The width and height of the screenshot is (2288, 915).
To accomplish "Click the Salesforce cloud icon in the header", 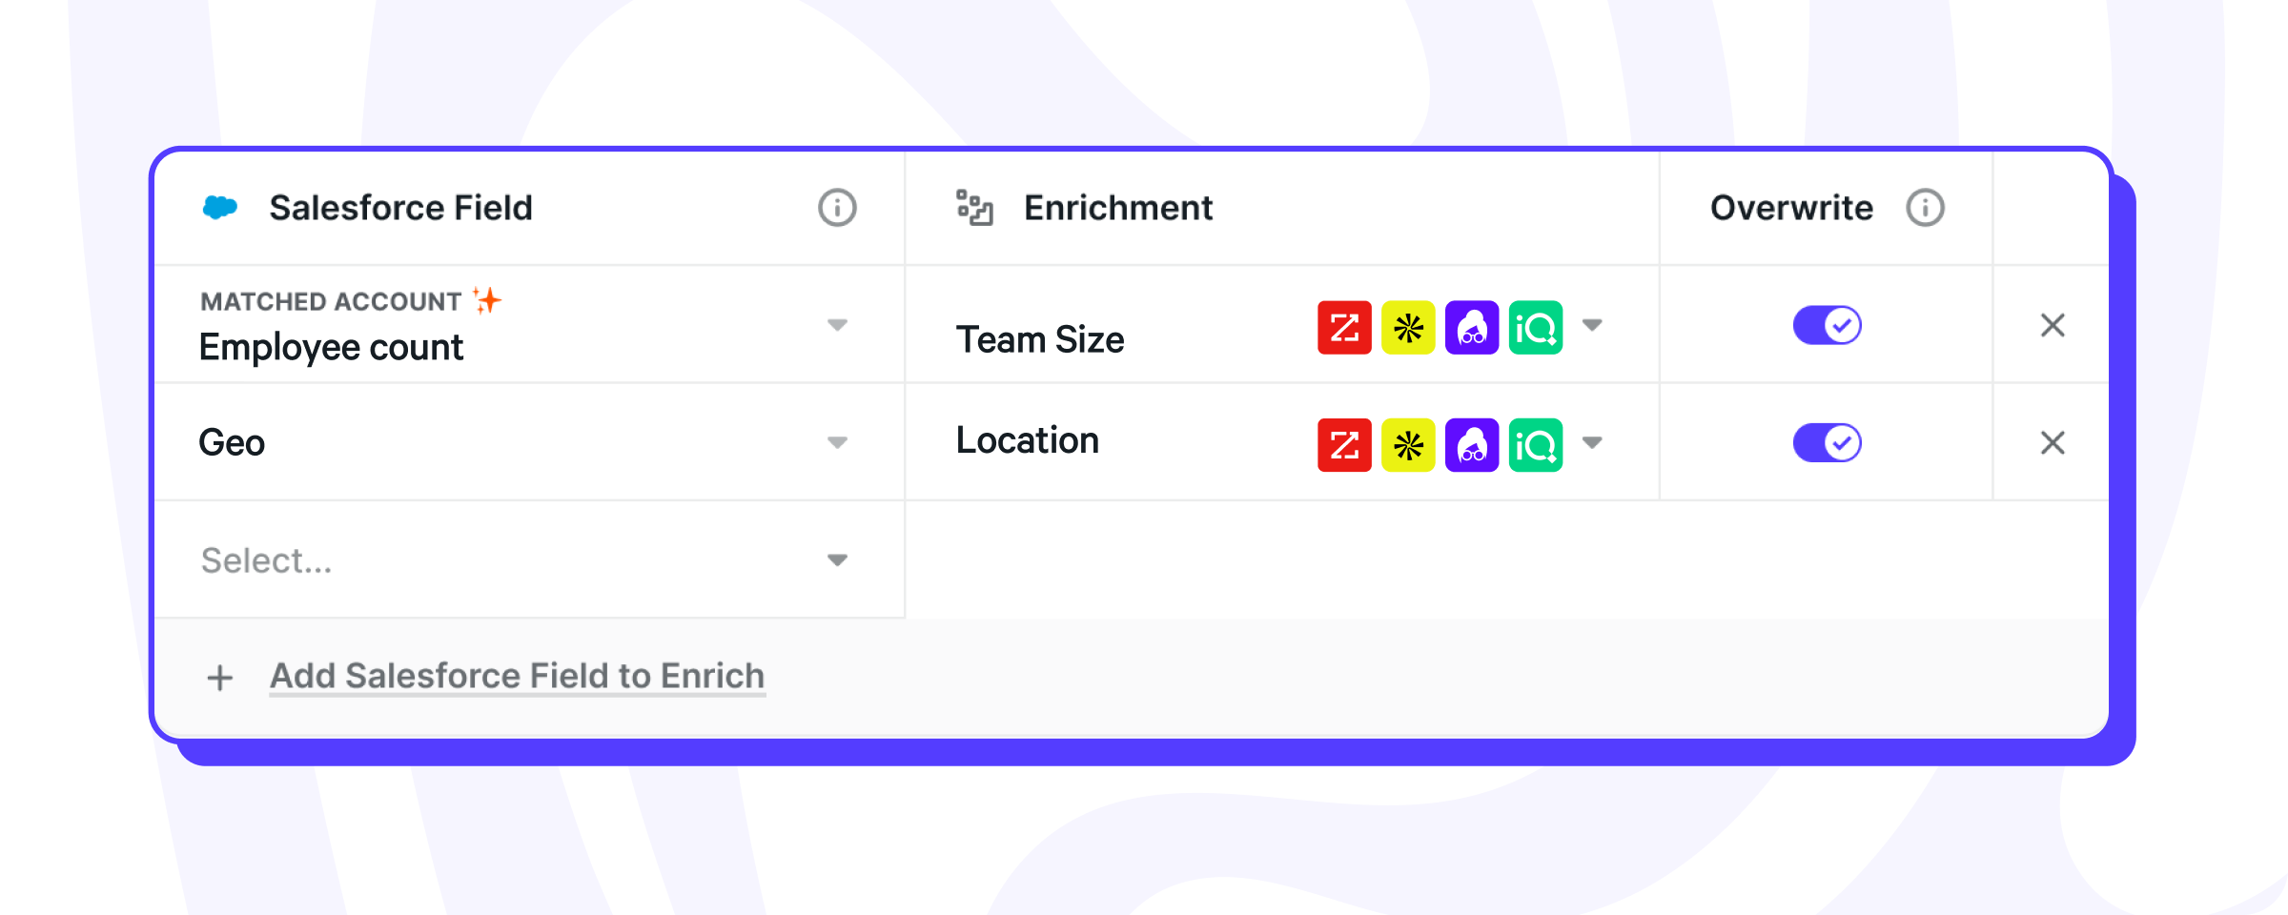I will coord(219,206).
